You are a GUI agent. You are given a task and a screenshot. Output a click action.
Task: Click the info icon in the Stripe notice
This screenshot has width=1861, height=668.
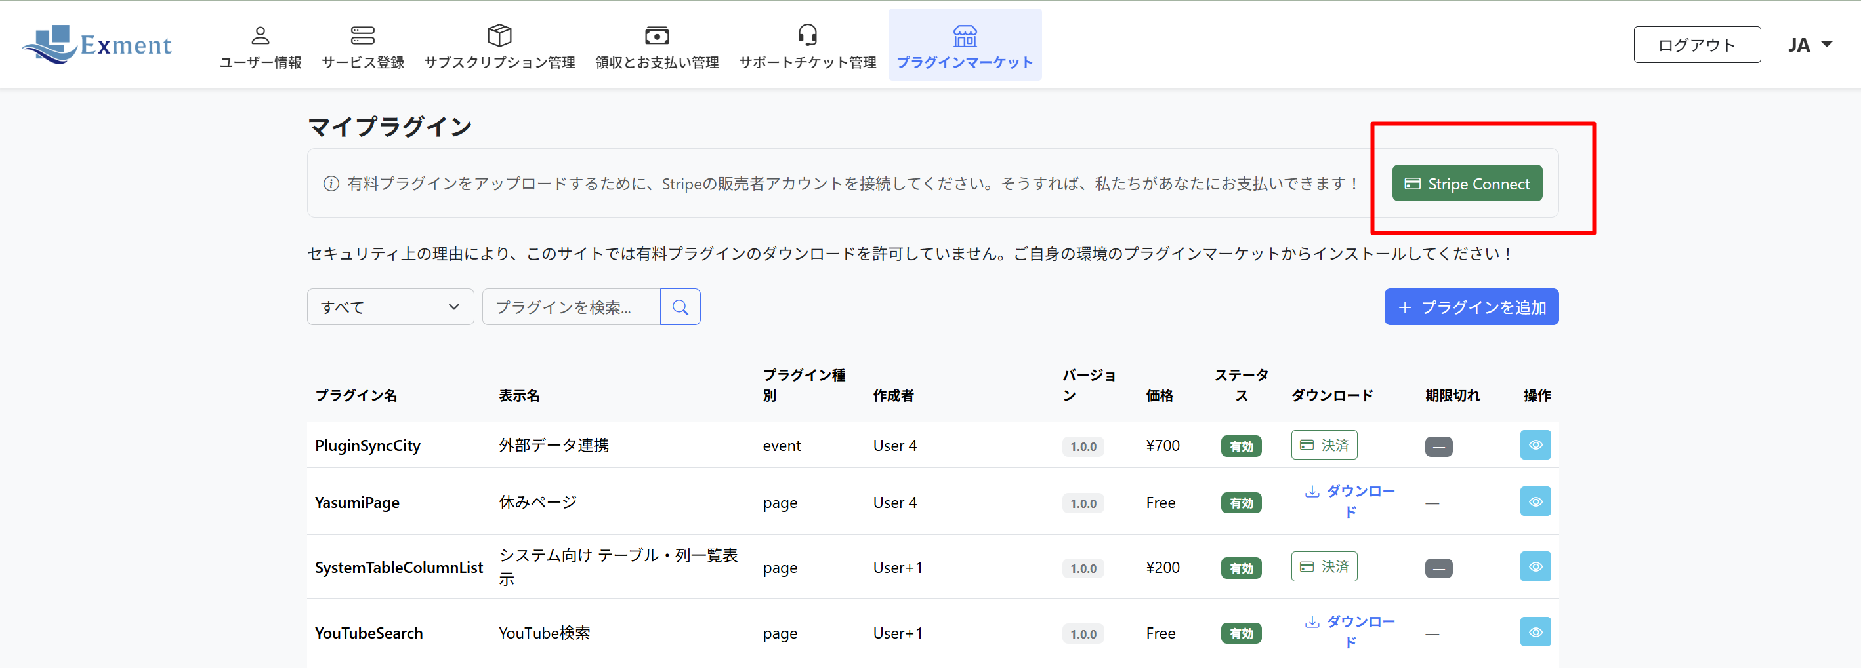point(331,184)
